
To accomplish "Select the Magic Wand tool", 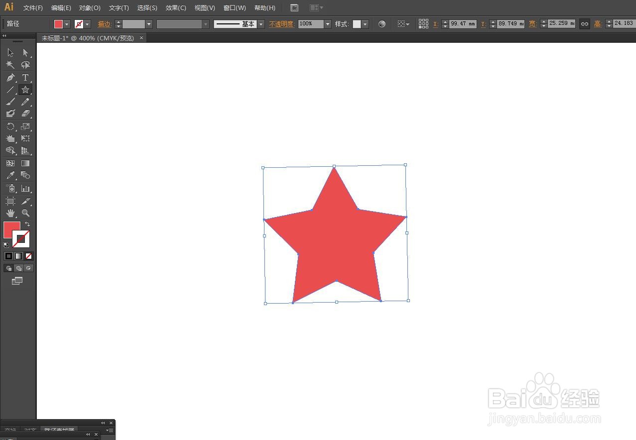I will click(x=10, y=65).
